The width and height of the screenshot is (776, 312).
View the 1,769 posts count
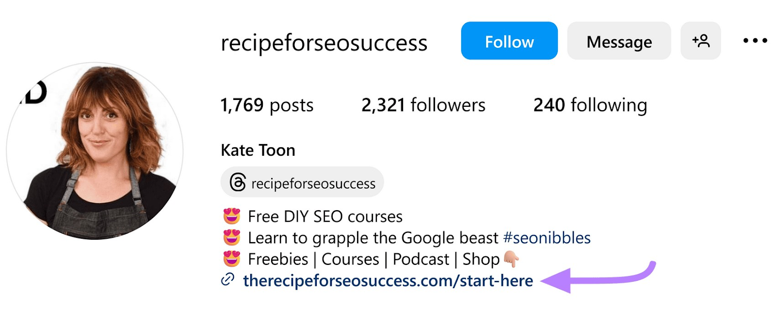(x=267, y=105)
